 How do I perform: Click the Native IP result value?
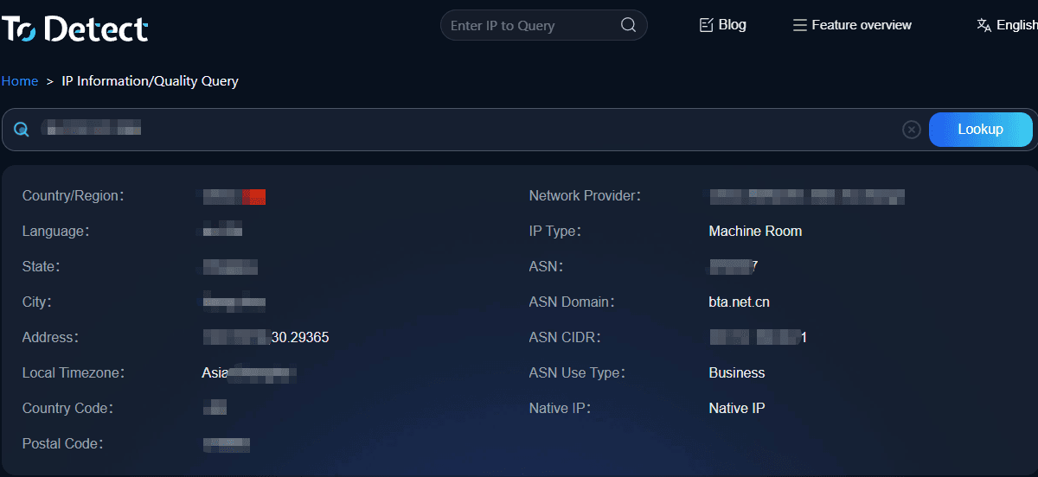737,409
